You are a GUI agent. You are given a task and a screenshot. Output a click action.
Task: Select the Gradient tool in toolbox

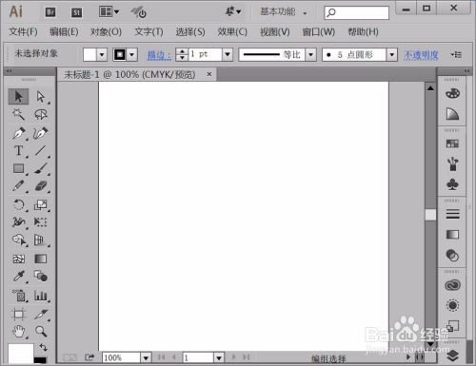(41, 259)
